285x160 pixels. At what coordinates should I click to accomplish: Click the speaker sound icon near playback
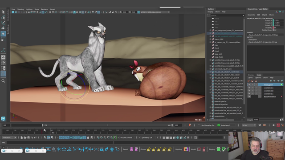click(x=274, y=125)
